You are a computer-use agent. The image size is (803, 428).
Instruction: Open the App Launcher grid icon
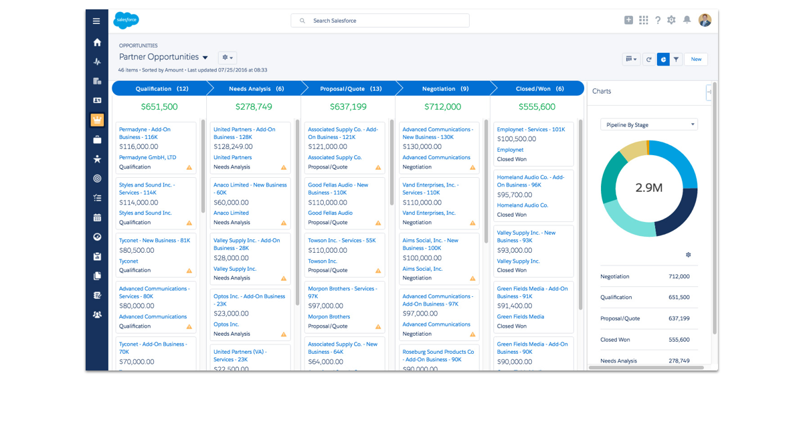643,20
